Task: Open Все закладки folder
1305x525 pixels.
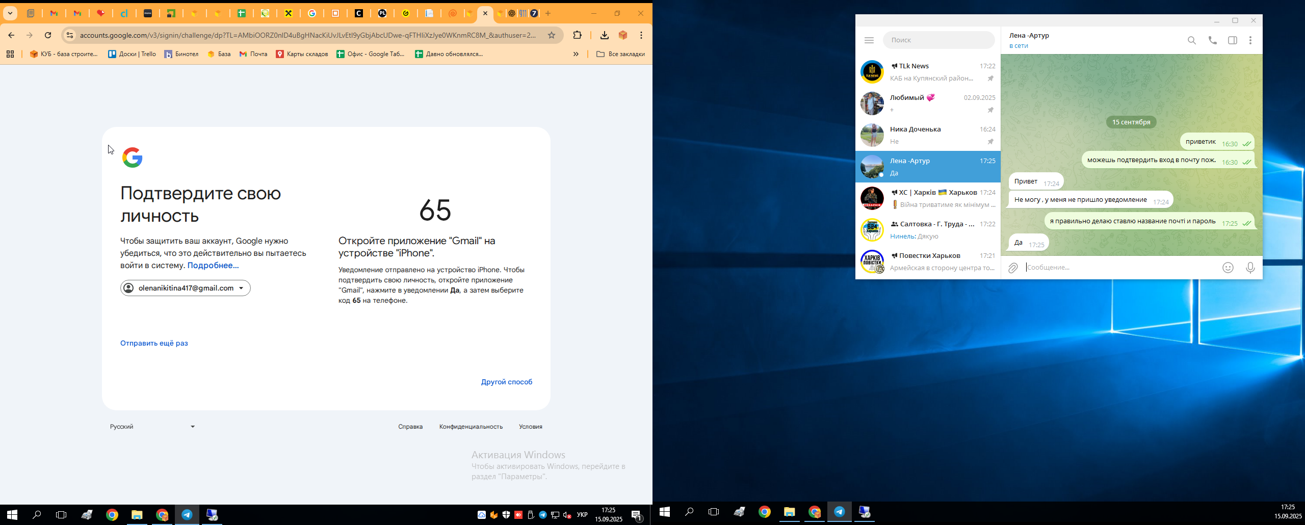Action: click(620, 54)
